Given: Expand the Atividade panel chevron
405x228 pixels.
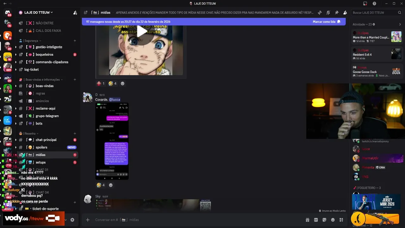Looking at the screenshot, I should [400, 24].
